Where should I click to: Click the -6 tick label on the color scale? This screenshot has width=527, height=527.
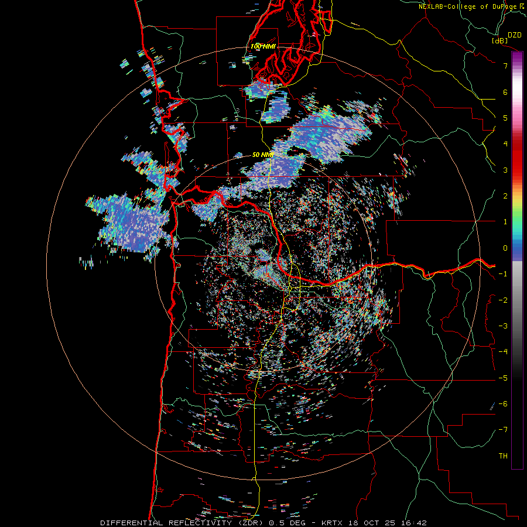pos(503,404)
